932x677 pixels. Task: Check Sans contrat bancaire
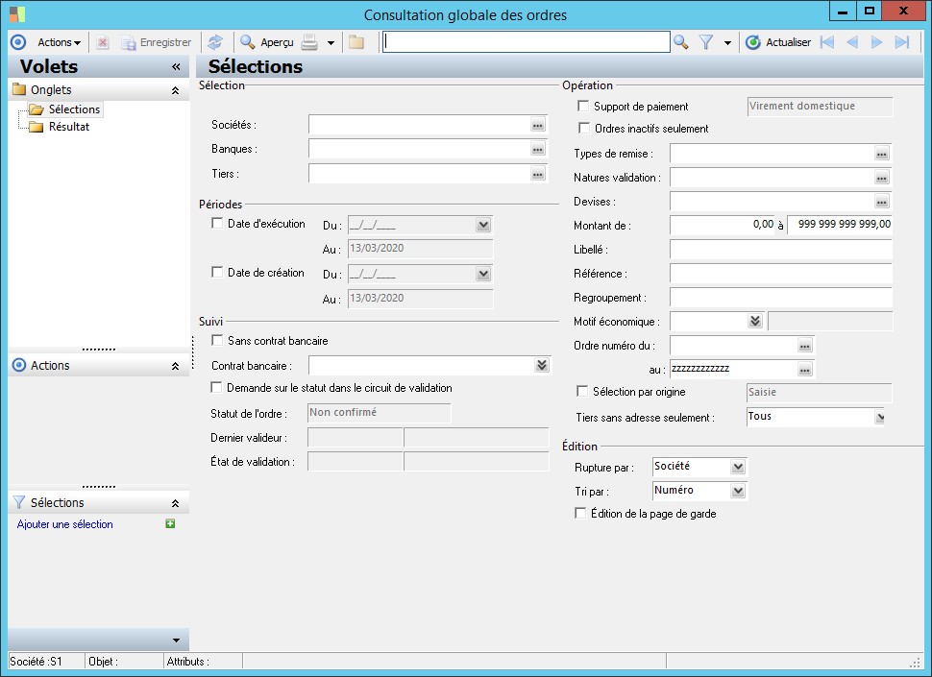pyautogui.click(x=217, y=341)
